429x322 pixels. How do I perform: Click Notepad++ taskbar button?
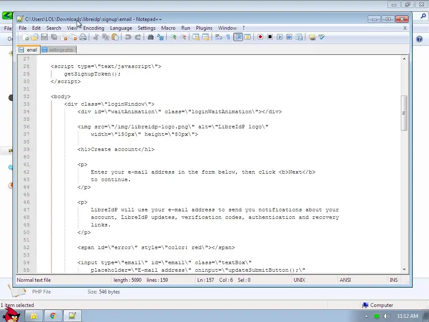[x=72, y=316]
